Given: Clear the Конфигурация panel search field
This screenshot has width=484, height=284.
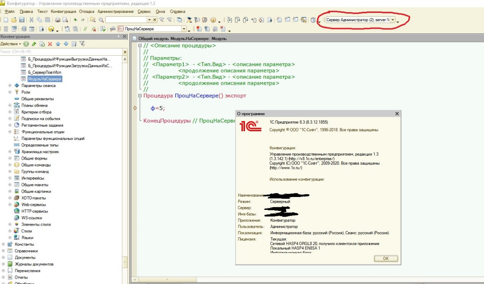Looking at the screenshot, I should pyautogui.click(x=125, y=51).
